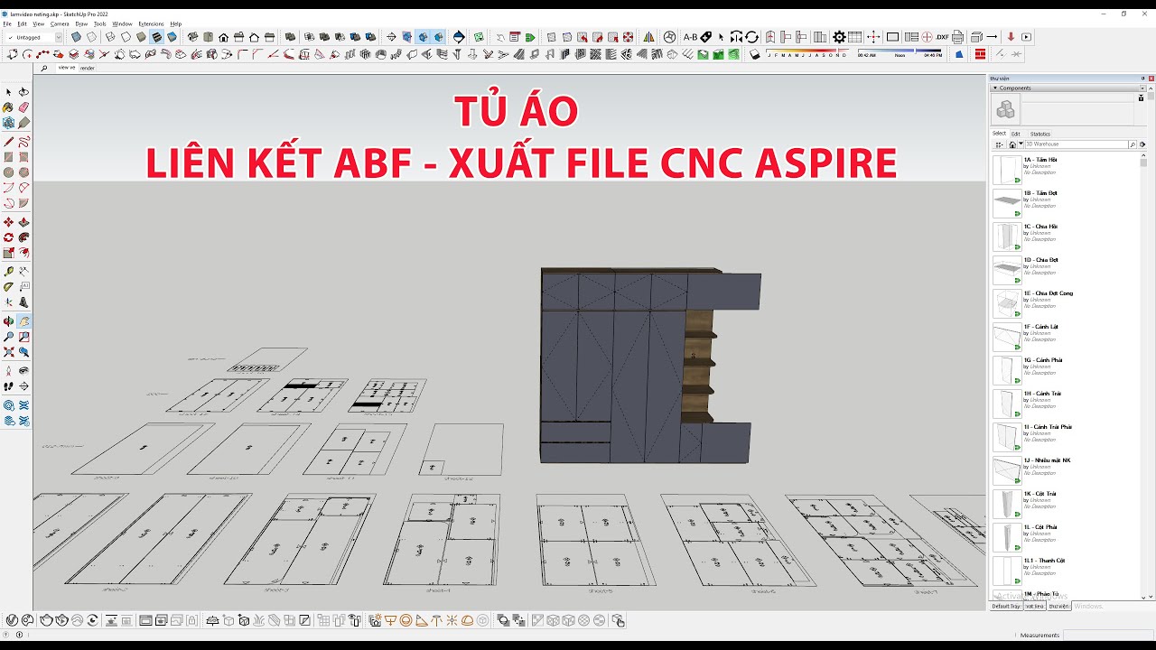Open the Help menu
Image resolution: width=1156 pixels, height=650 pixels.
(x=176, y=23)
